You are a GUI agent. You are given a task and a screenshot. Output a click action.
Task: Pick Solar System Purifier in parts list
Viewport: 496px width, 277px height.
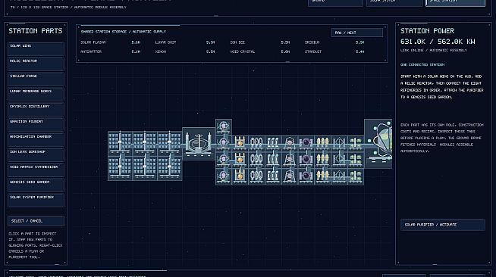pyautogui.click(x=36, y=201)
